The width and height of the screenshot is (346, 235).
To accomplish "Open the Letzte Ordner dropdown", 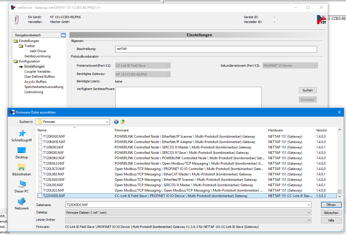I will [x=309, y=220].
